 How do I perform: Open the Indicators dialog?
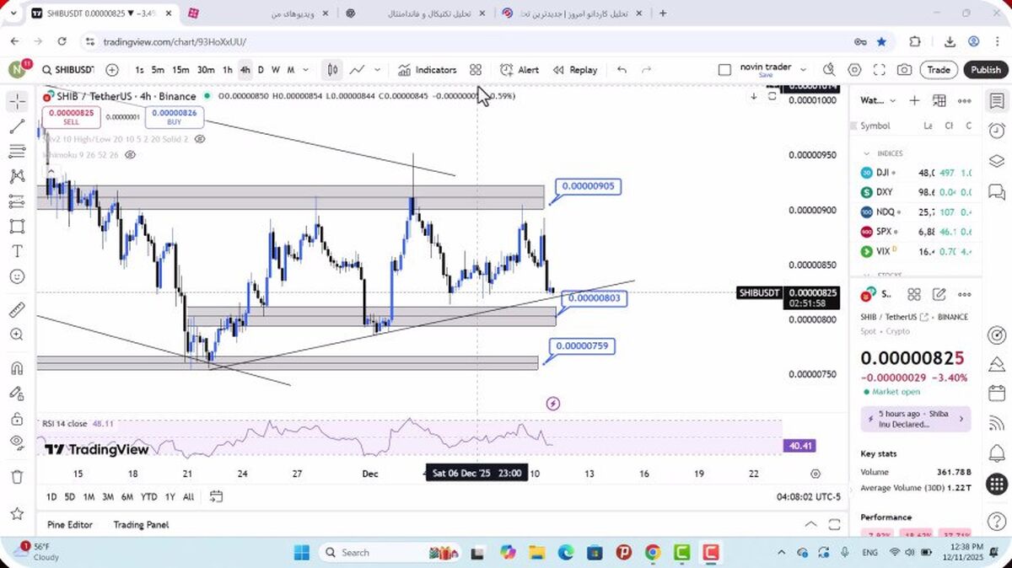tap(428, 70)
